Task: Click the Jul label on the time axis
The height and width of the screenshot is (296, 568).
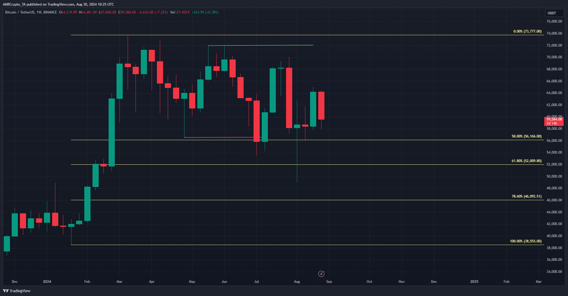Action: click(x=256, y=282)
